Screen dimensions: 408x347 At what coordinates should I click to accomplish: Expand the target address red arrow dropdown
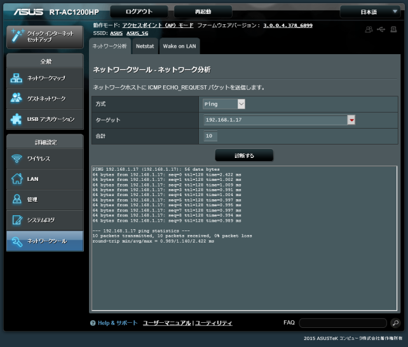351,120
